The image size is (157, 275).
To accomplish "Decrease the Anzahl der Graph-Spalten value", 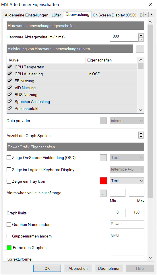I will (141, 137).
